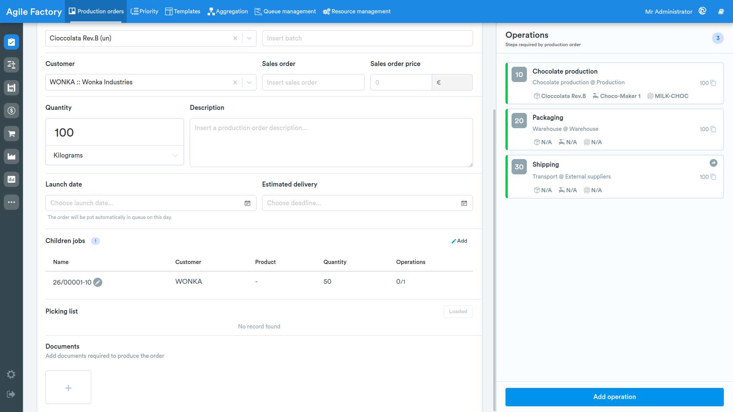Open the Kilograms unit dropdown

pos(115,155)
